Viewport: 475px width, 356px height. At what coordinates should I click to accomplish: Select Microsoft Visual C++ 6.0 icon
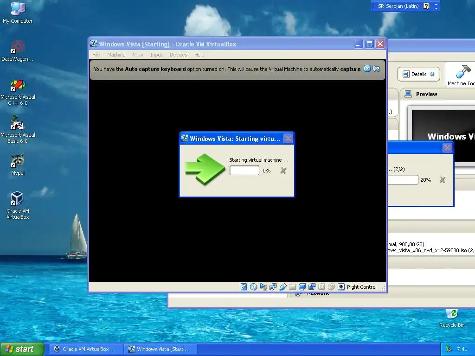tap(18, 92)
